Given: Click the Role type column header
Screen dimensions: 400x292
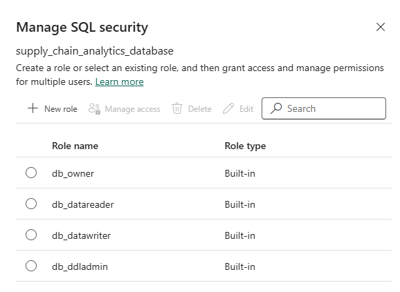Looking at the screenshot, I should pos(245,146).
